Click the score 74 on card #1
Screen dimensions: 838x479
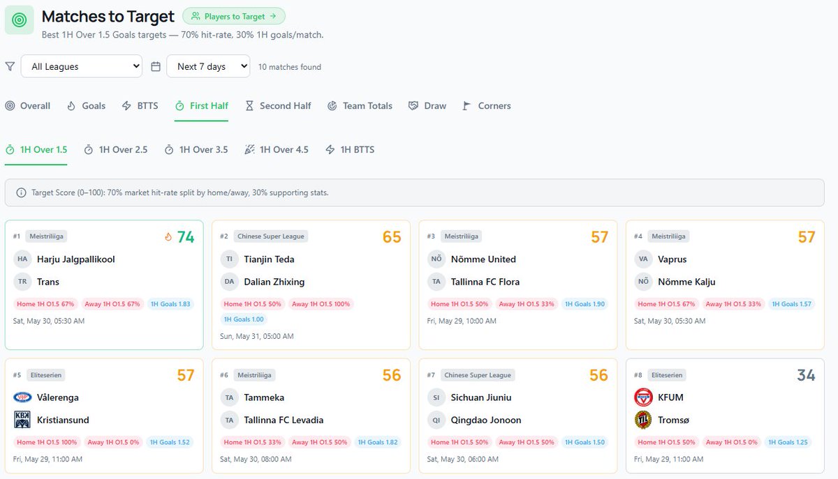click(x=186, y=237)
